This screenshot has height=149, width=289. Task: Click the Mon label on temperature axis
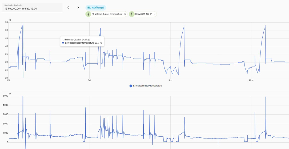point(251,80)
